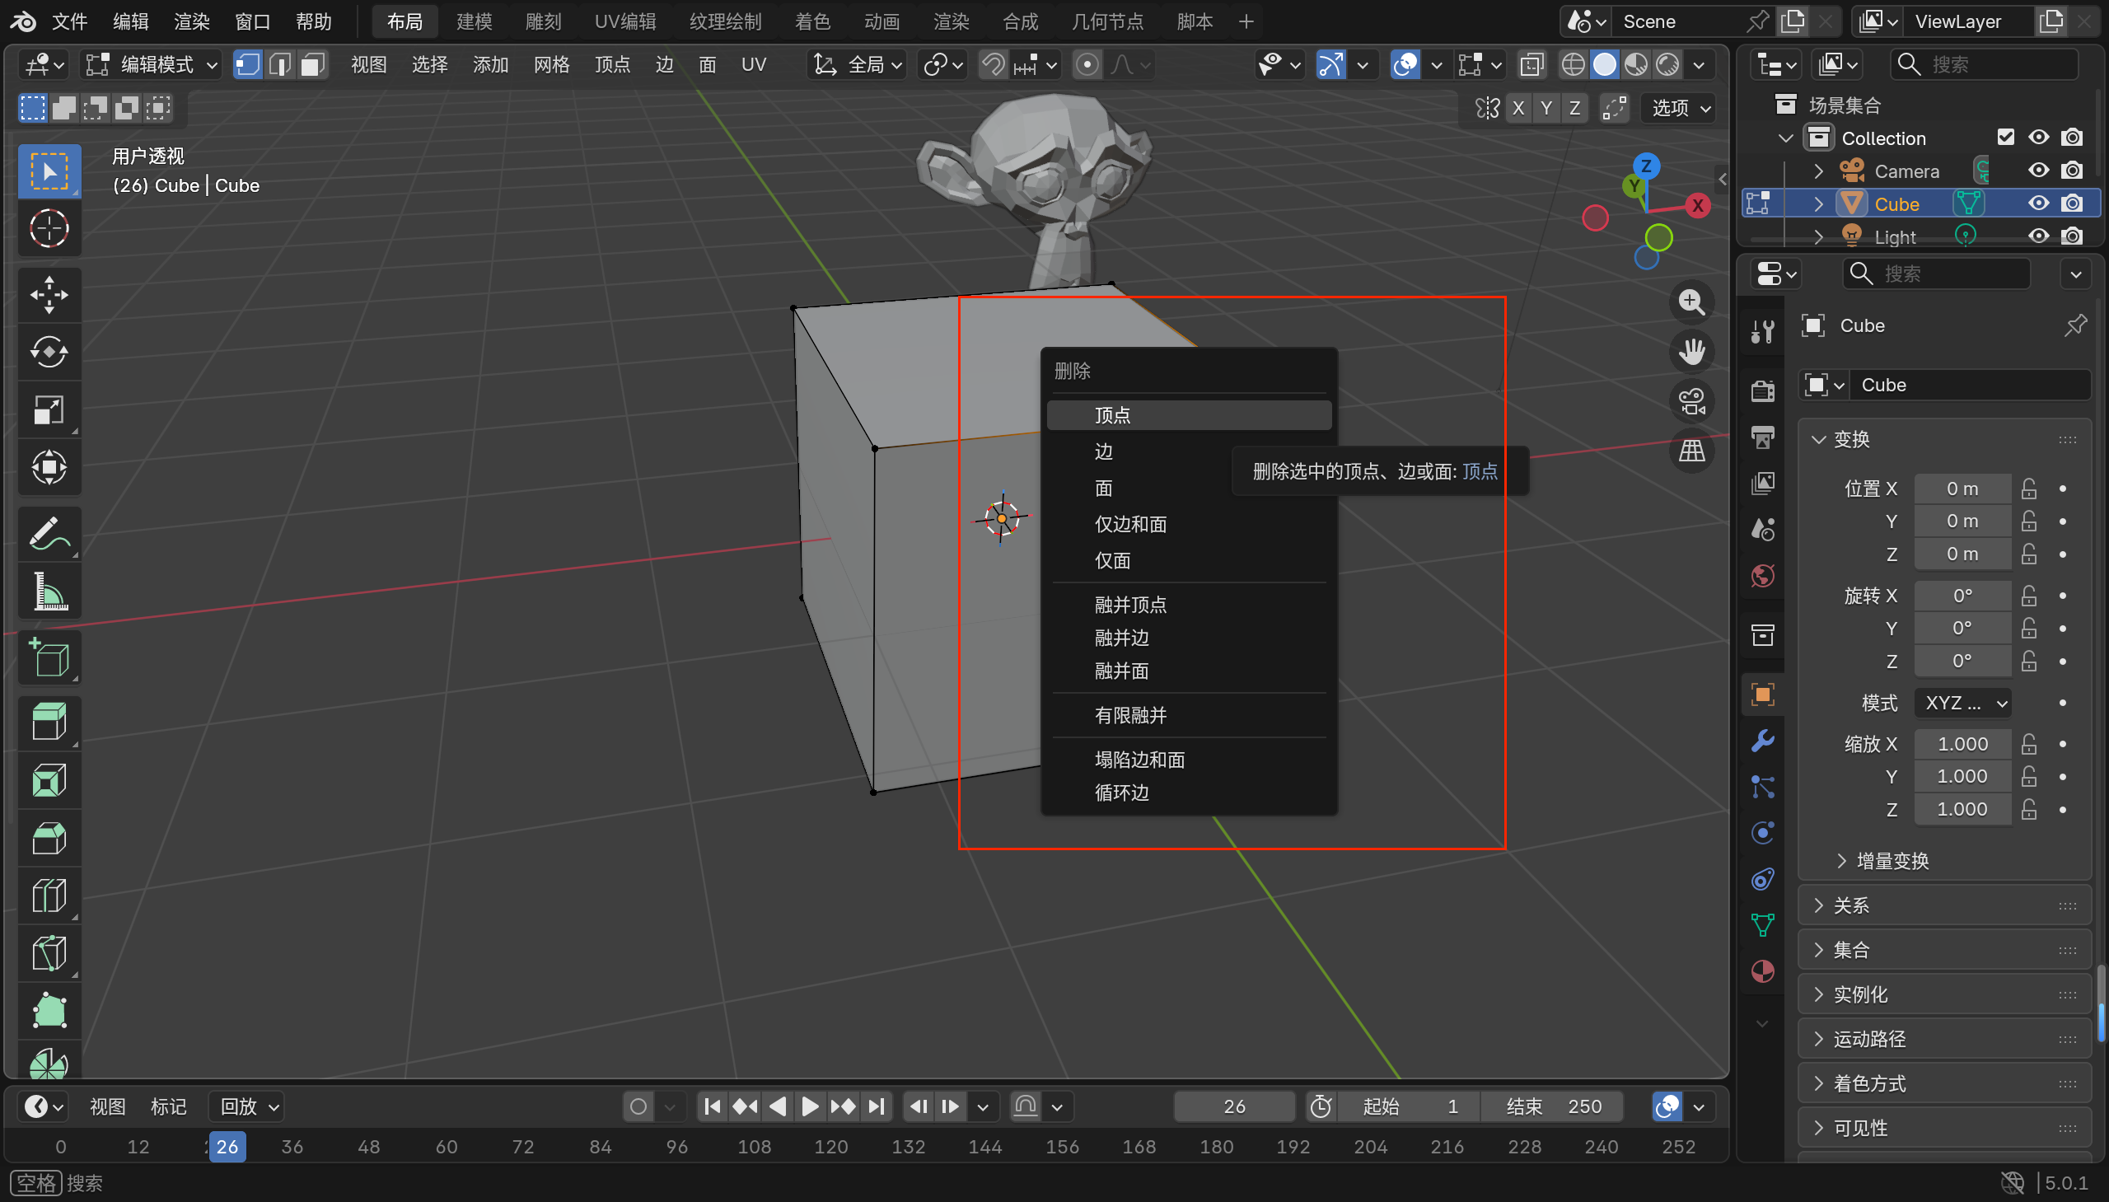The width and height of the screenshot is (2109, 1202).
Task: Open the Modifiers wrench properties tab
Action: 1762,741
